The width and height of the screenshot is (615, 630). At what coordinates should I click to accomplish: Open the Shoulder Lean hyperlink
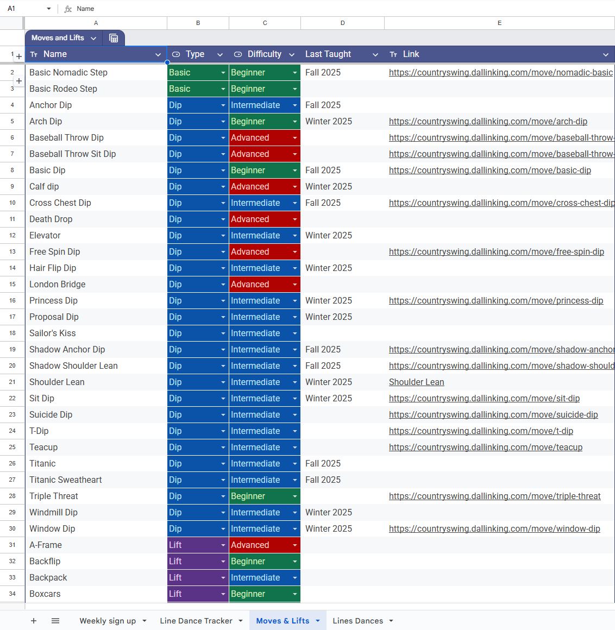tap(417, 382)
